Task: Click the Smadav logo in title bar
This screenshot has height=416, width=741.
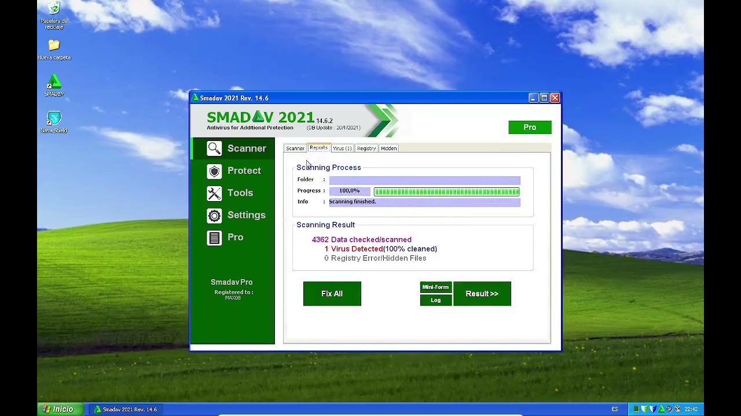Action: pos(196,98)
